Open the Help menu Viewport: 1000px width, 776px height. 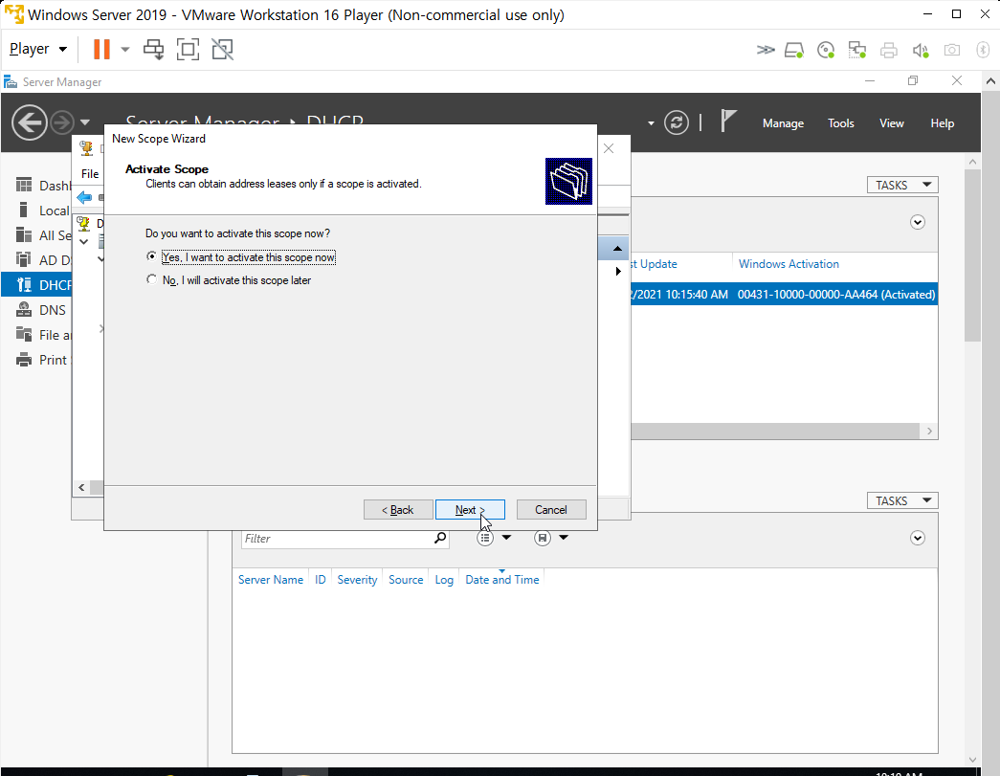click(942, 123)
